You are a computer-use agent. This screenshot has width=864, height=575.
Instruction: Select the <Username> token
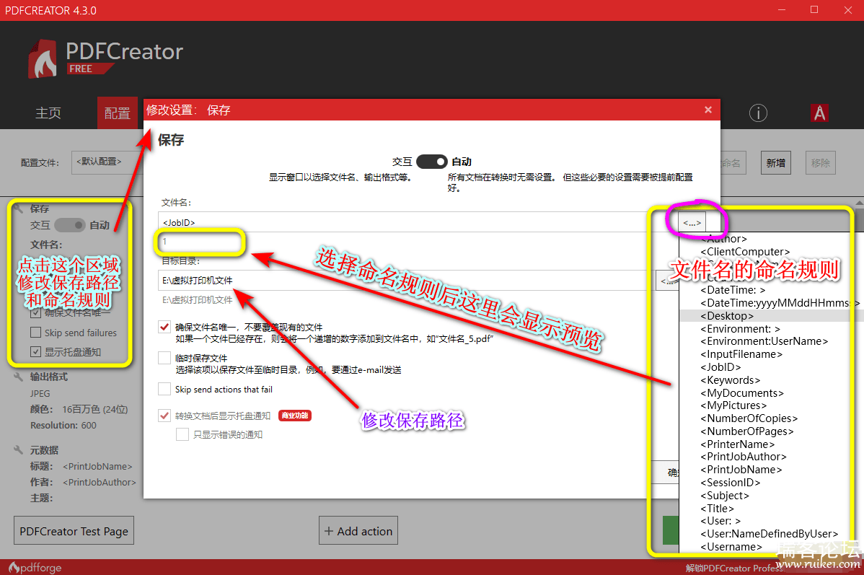pyautogui.click(x=732, y=546)
